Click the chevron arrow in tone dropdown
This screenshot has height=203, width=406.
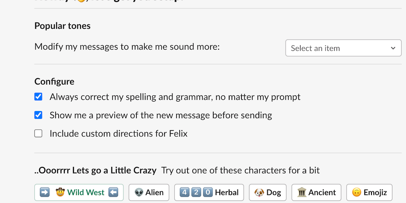coord(393,48)
